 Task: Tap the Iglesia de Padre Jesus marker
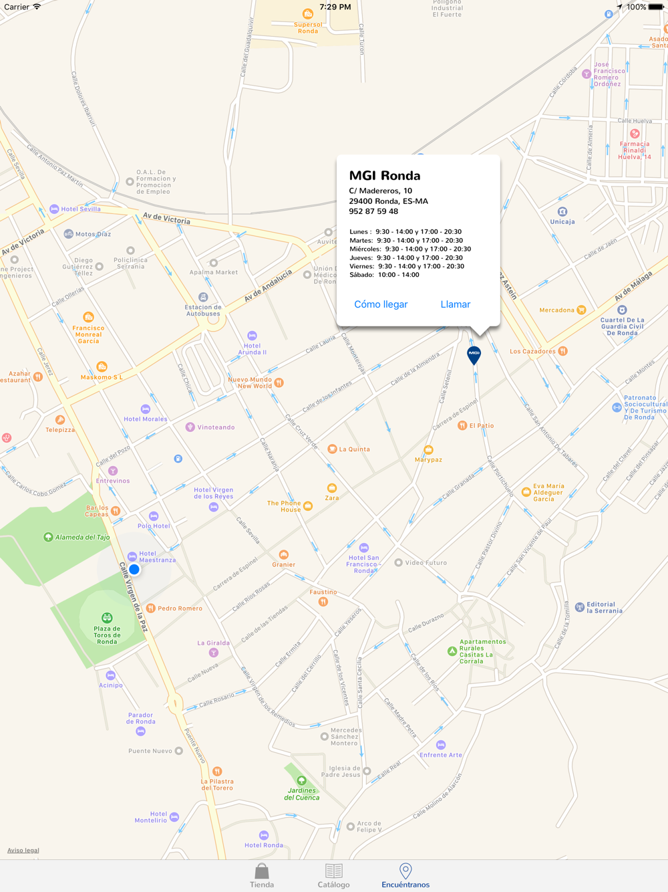[367, 771]
